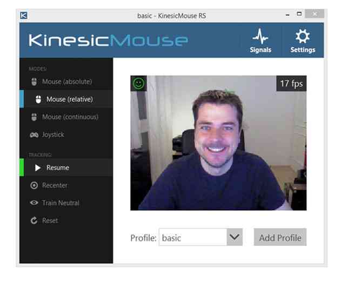341x282 pixels.
Task: Click the KinesicMouse logo in header
Action: click(x=109, y=41)
